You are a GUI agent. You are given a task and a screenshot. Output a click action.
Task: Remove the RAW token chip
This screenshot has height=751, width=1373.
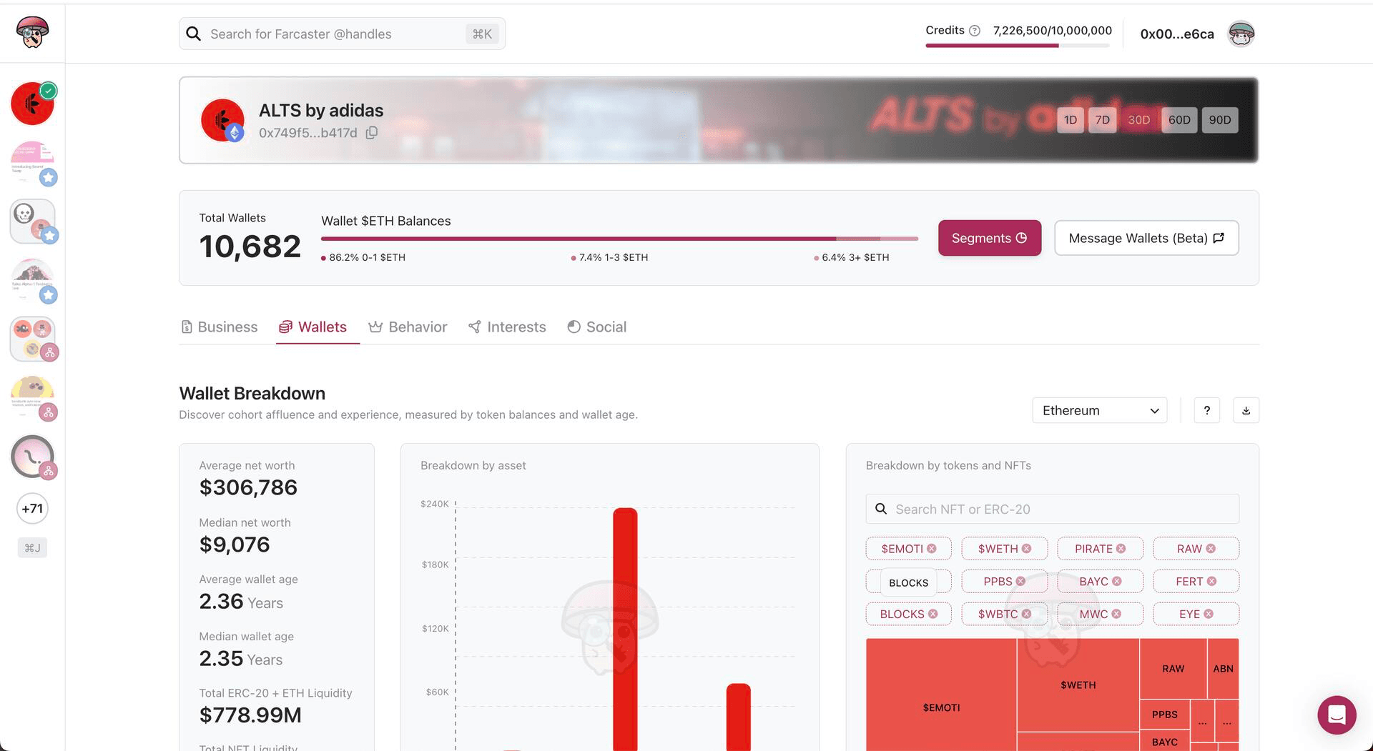(x=1211, y=549)
